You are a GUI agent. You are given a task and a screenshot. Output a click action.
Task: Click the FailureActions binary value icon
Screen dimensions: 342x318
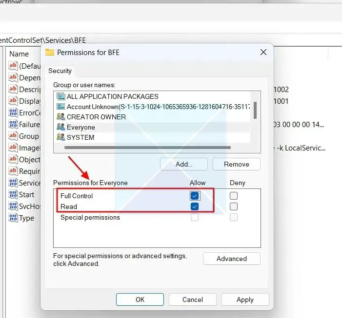(x=13, y=124)
